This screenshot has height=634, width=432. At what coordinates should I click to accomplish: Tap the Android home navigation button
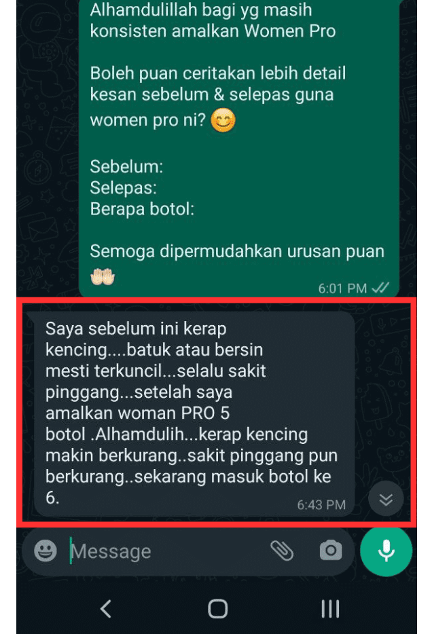click(x=217, y=608)
